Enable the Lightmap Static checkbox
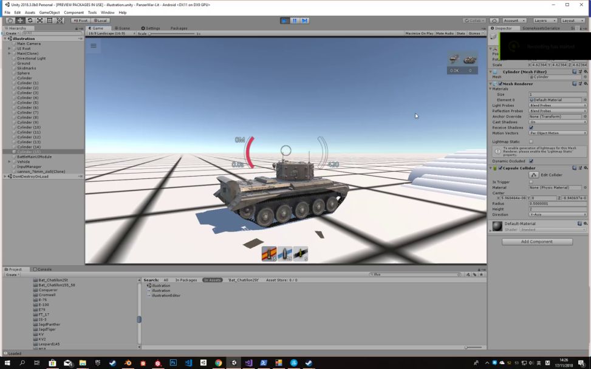The image size is (591, 369). (531, 141)
